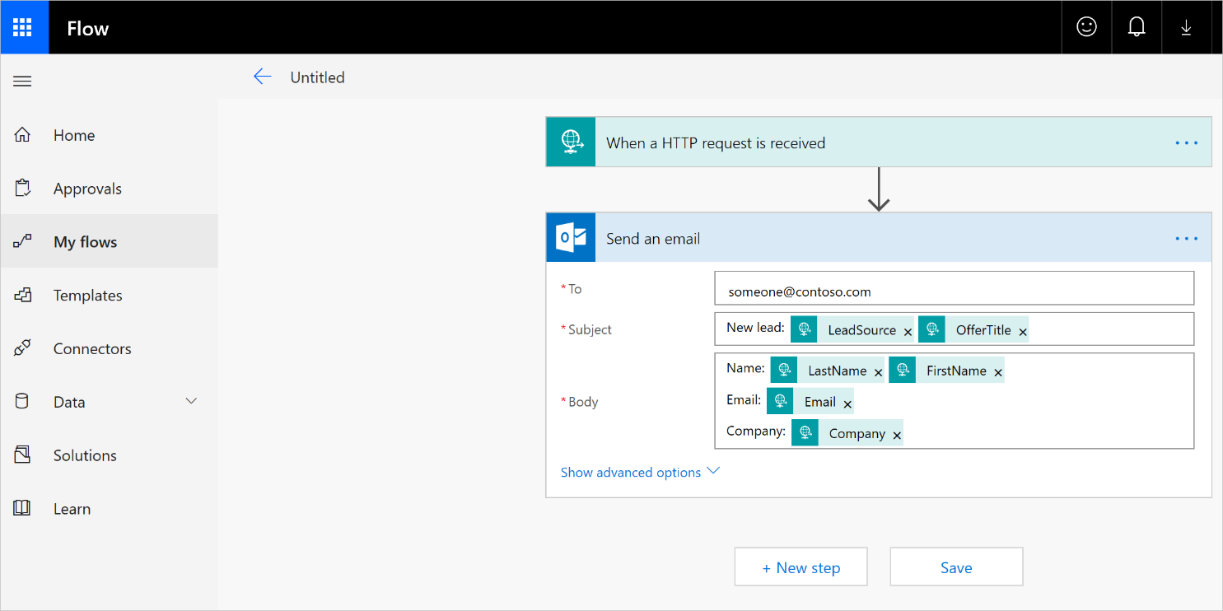Image resolution: width=1223 pixels, height=611 pixels.
Task: Open the Connectors page
Action: click(91, 349)
